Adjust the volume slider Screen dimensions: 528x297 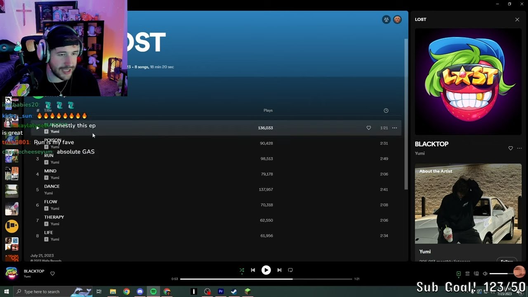501,273
